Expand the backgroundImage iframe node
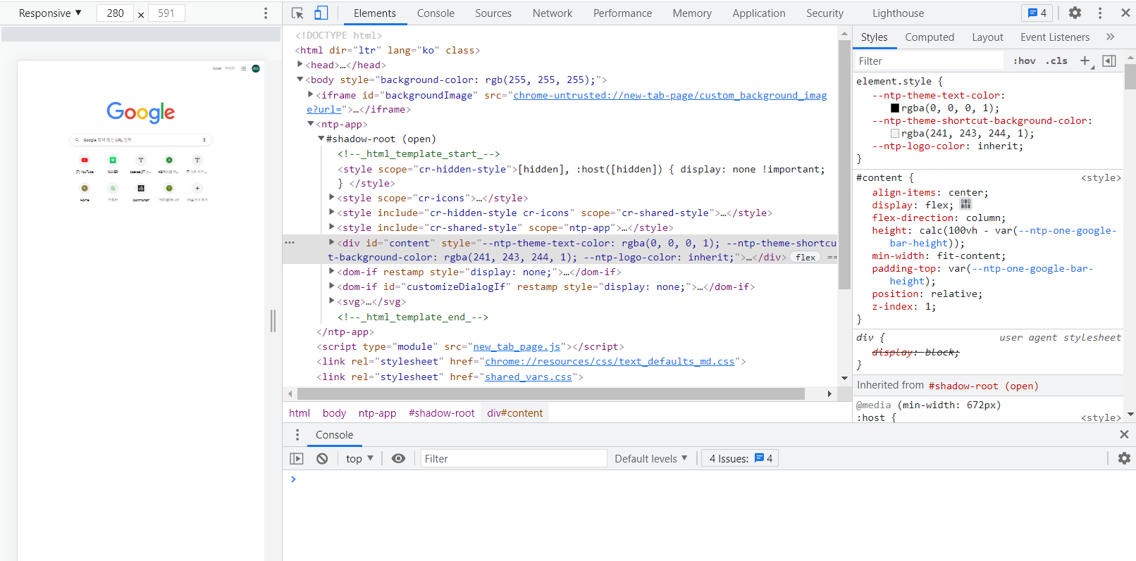Viewport: 1136px width, 561px height. point(310,94)
